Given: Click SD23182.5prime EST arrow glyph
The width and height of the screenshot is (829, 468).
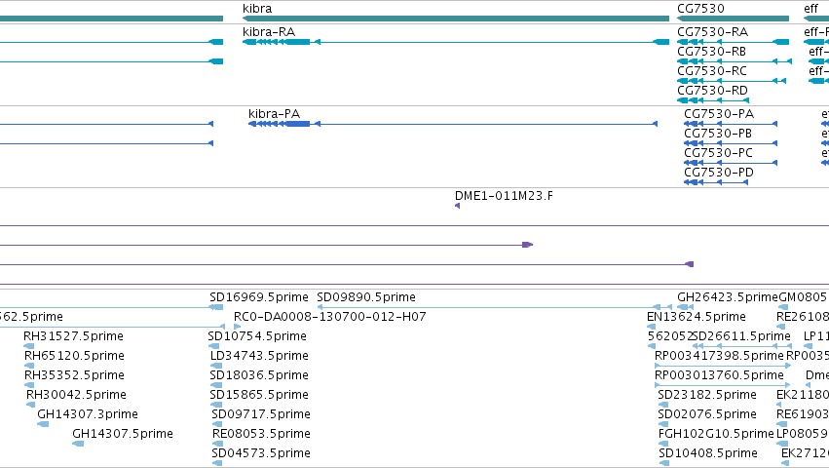Looking at the screenshot, I should pyautogui.click(x=663, y=405).
